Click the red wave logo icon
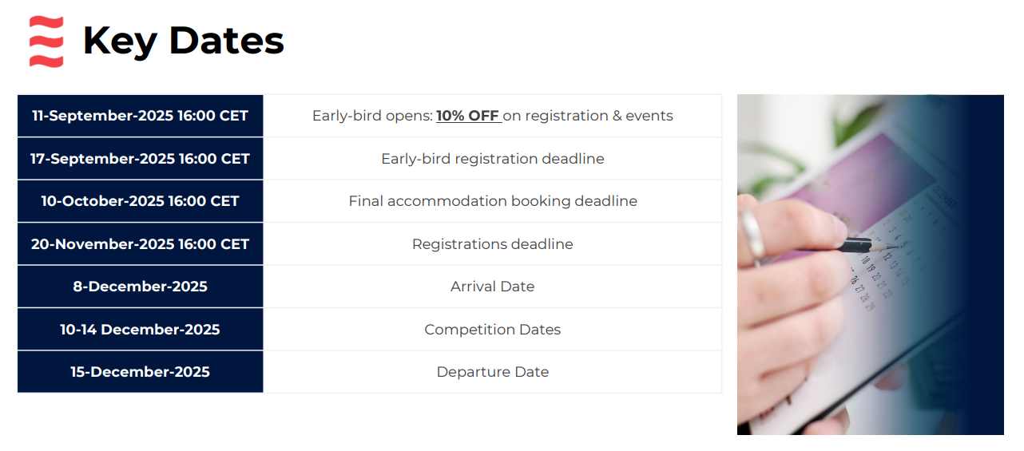 tap(46, 42)
